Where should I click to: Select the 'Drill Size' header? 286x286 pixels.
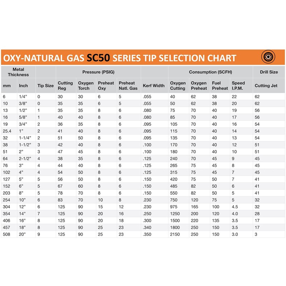point(270,72)
